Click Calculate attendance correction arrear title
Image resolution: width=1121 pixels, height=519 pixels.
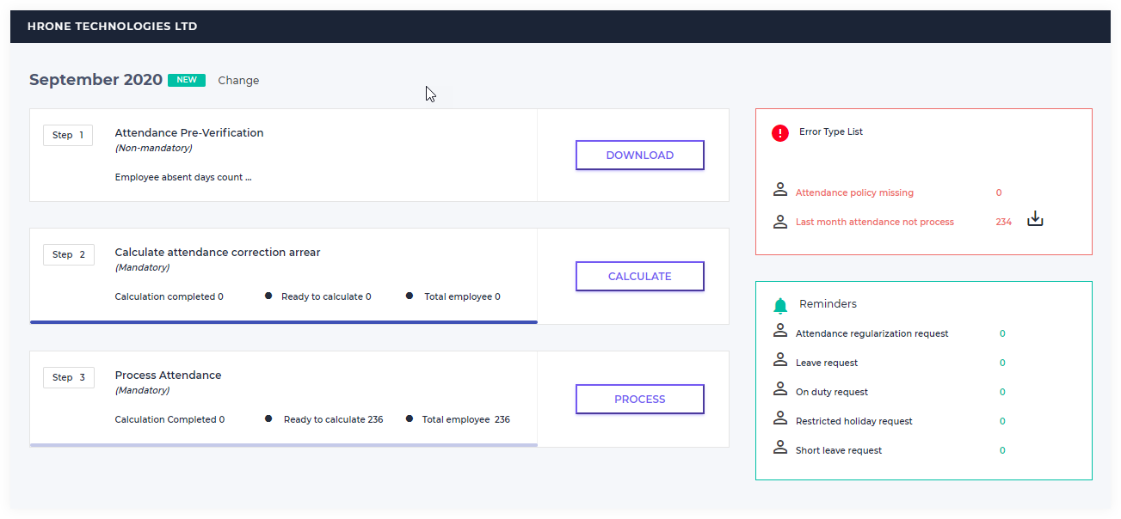click(218, 253)
